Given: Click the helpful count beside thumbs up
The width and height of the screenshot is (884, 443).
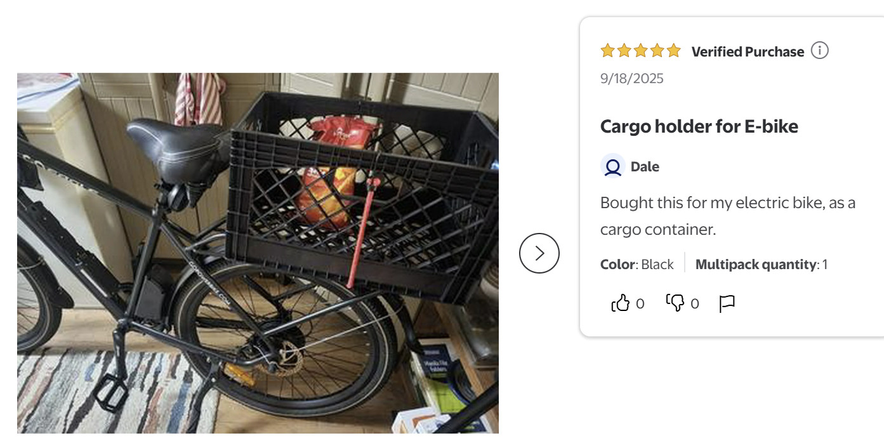Looking at the screenshot, I should [x=640, y=304].
